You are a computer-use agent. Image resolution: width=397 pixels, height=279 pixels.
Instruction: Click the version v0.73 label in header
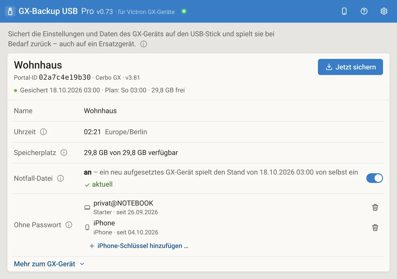coord(105,12)
